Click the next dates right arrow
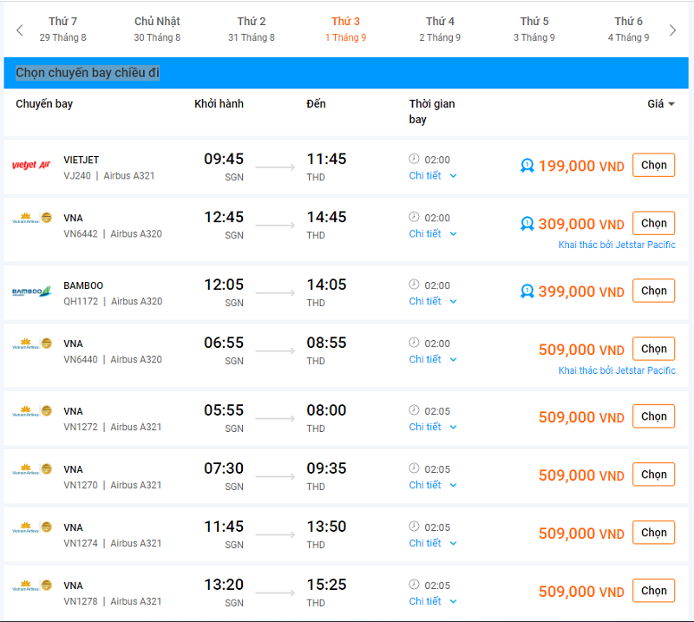This screenshot has height=622, width=694. point(672,30)
